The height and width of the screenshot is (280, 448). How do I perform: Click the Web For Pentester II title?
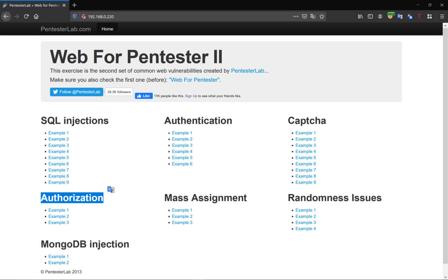coord(136,57)
